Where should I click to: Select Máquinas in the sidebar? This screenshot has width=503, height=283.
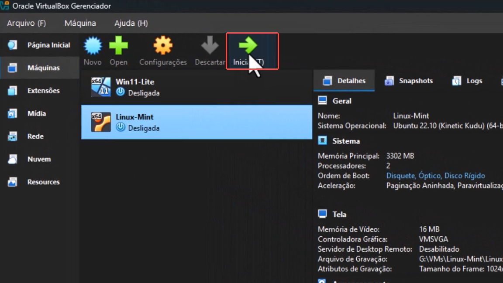click(x=39, y=68)
